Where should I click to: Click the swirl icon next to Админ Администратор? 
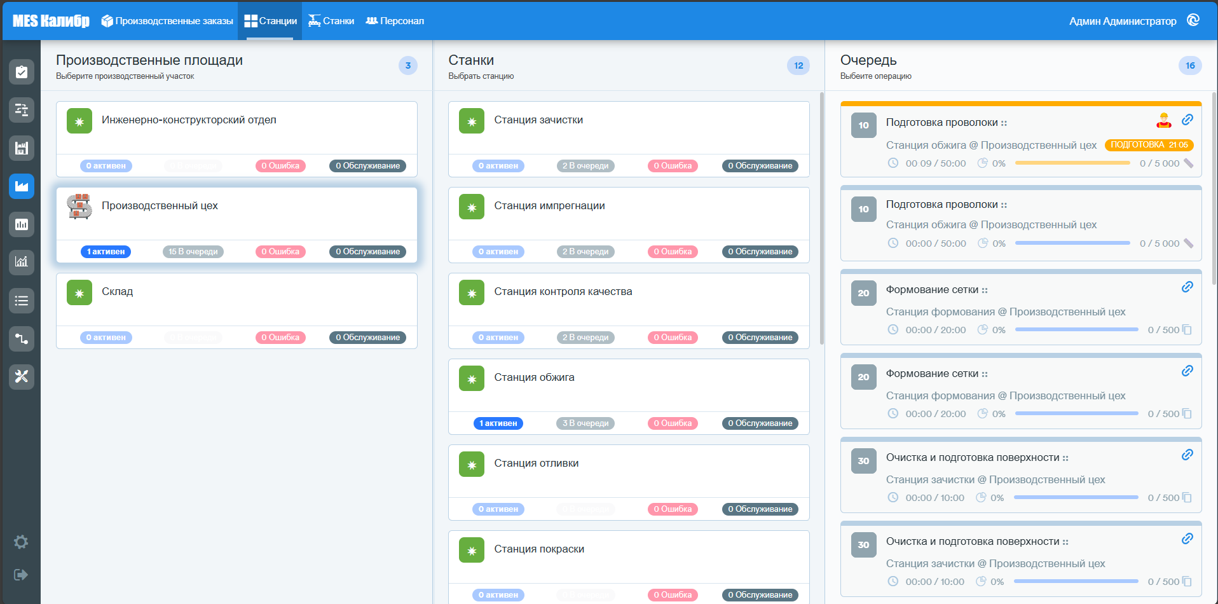(x=1193, y=20)
